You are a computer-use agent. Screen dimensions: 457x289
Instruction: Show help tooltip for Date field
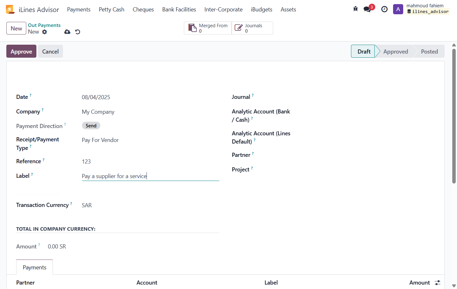30,95
